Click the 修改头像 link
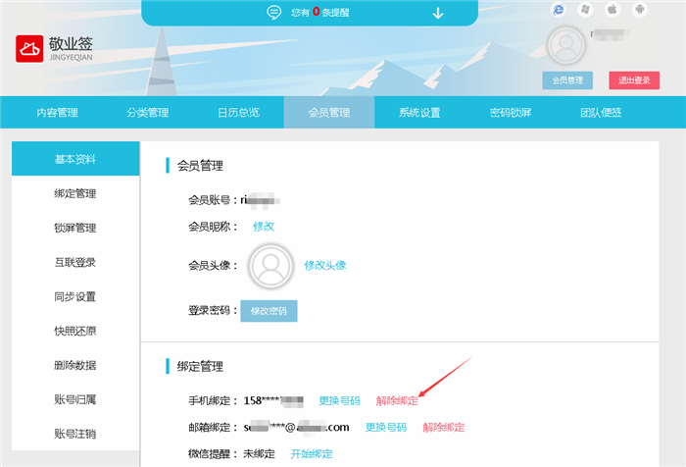Viewport: 686px width, 467px height. [325, 265]
